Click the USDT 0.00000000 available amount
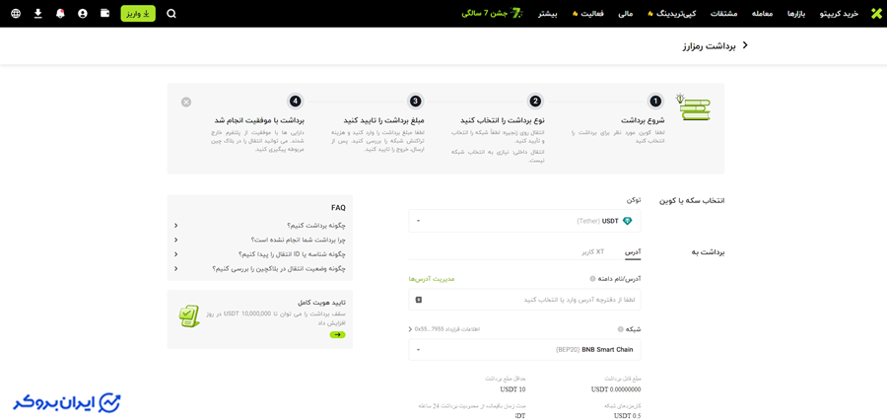 (x=616, y=389)
